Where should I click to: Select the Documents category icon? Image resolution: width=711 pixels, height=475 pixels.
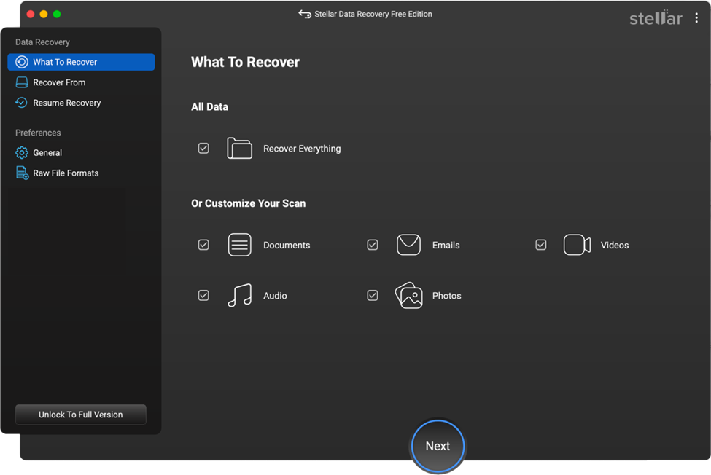click(x=239, y=245)
